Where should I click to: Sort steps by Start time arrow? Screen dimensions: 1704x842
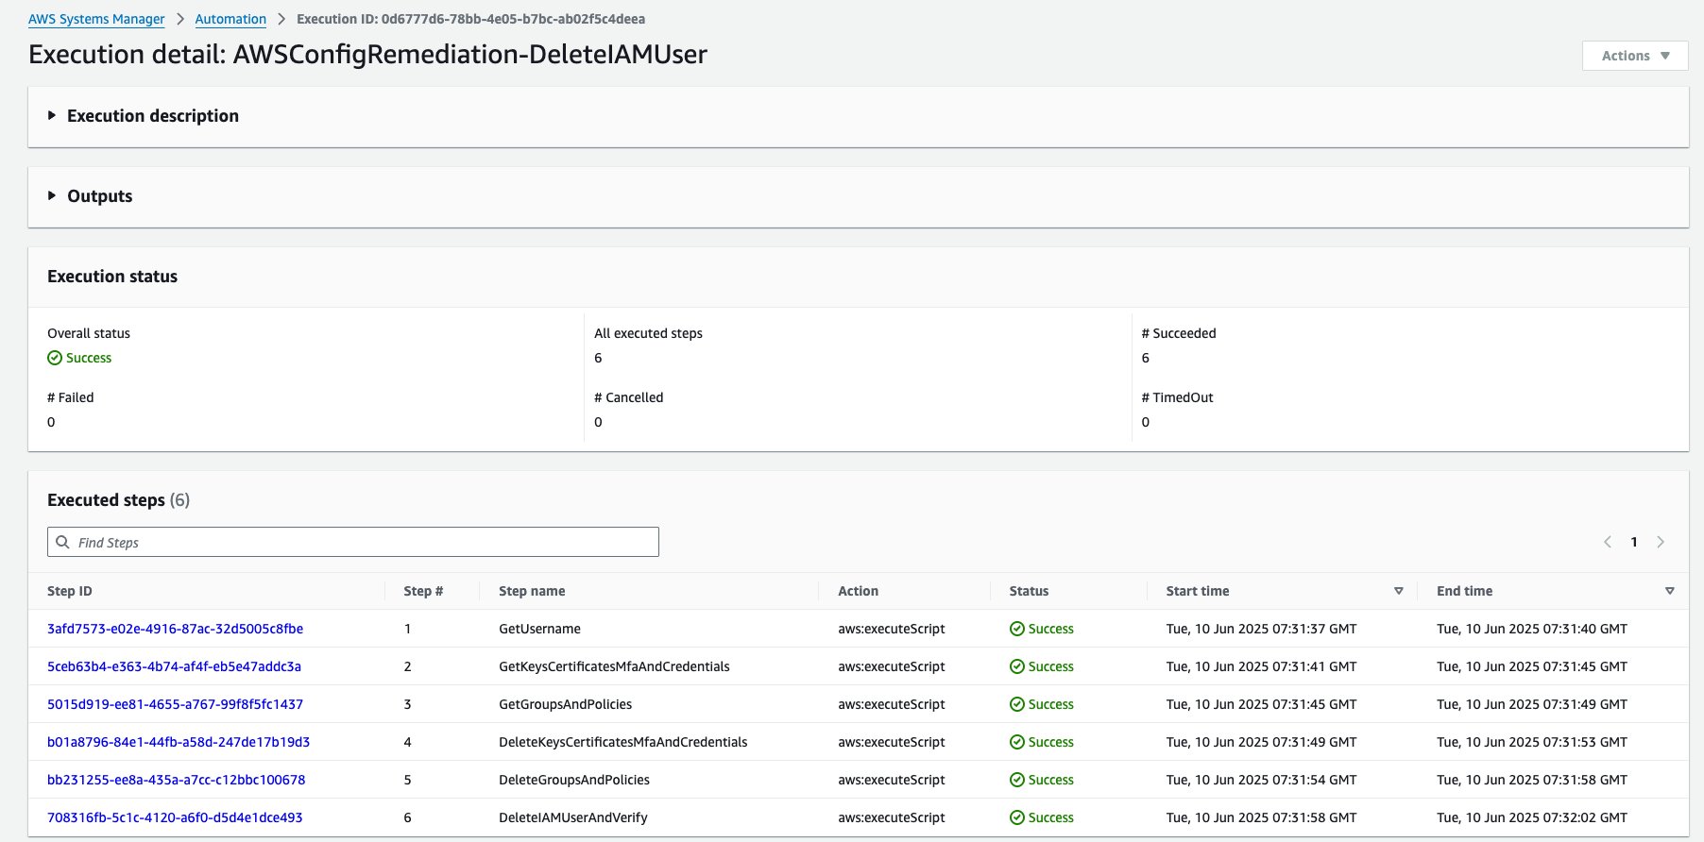pyautogui.click(x=1399, y=591)
